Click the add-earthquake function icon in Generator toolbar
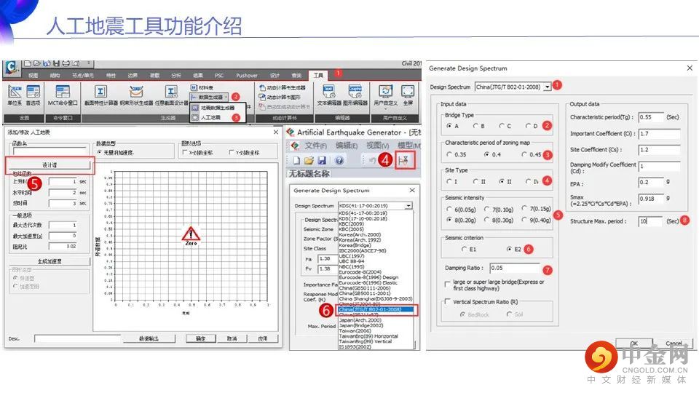The height and width of the screenshot is (393, 699). coord(404,160)
